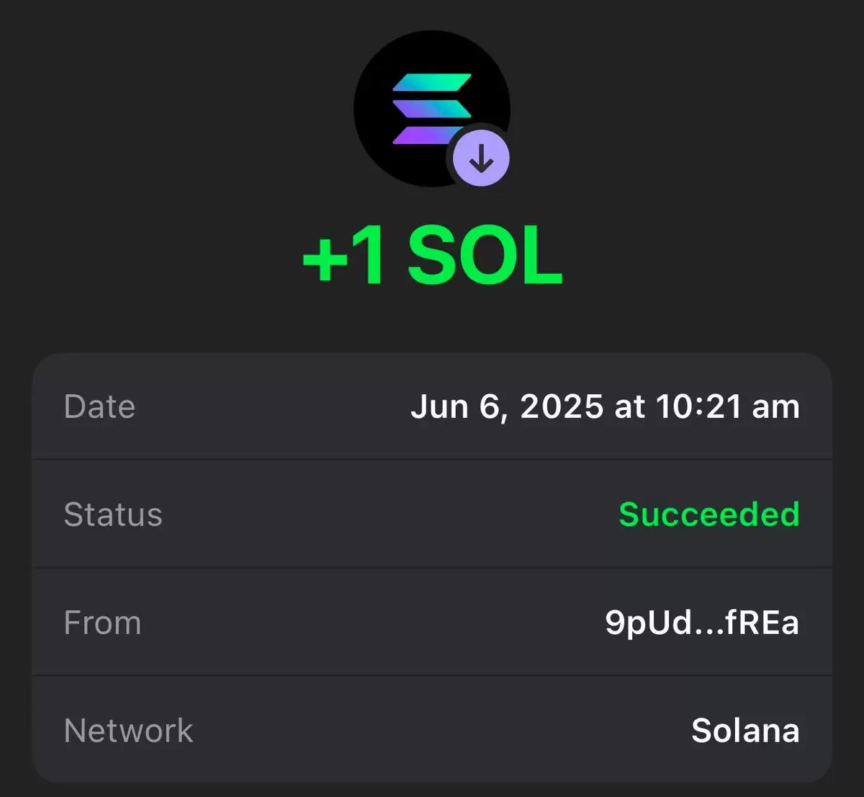Screen dimensions: 864x797
Task: Tap the Solana token logo icon
Action: click(432, 109)
